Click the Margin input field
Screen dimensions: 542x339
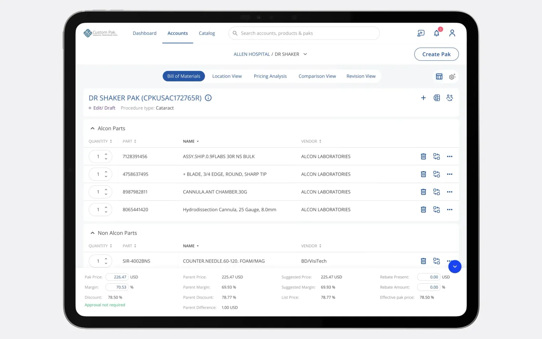click(117, 287)
